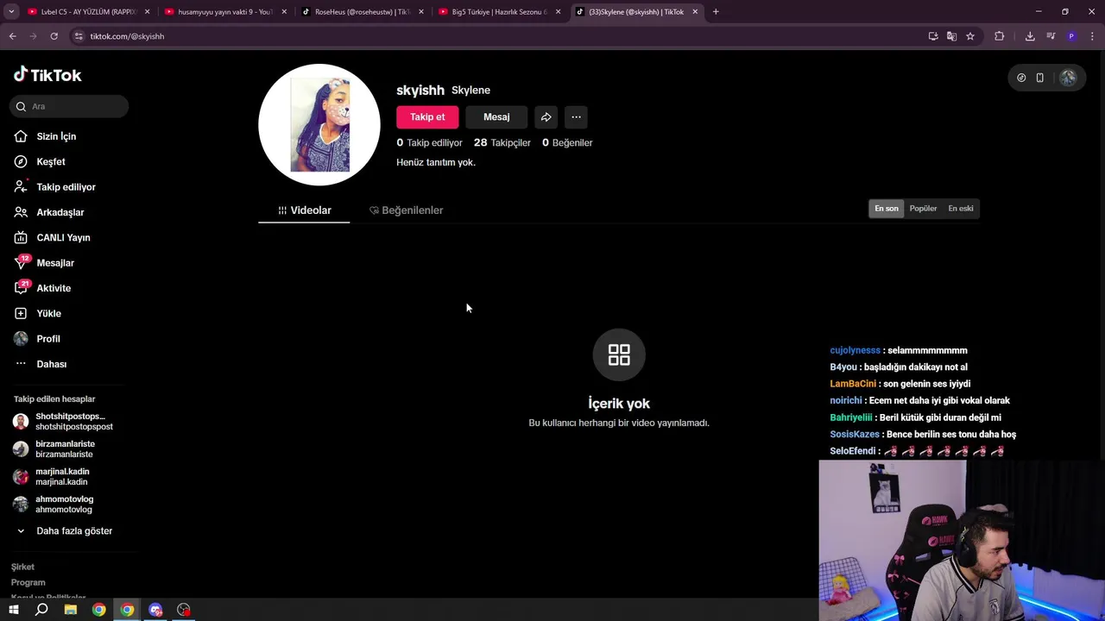Click the install app icon in address bar
This screenshot has height=621, width=1105.
[933, 36]
